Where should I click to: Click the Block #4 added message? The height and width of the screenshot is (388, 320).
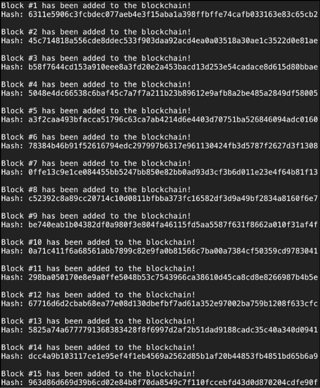point(96,84)
